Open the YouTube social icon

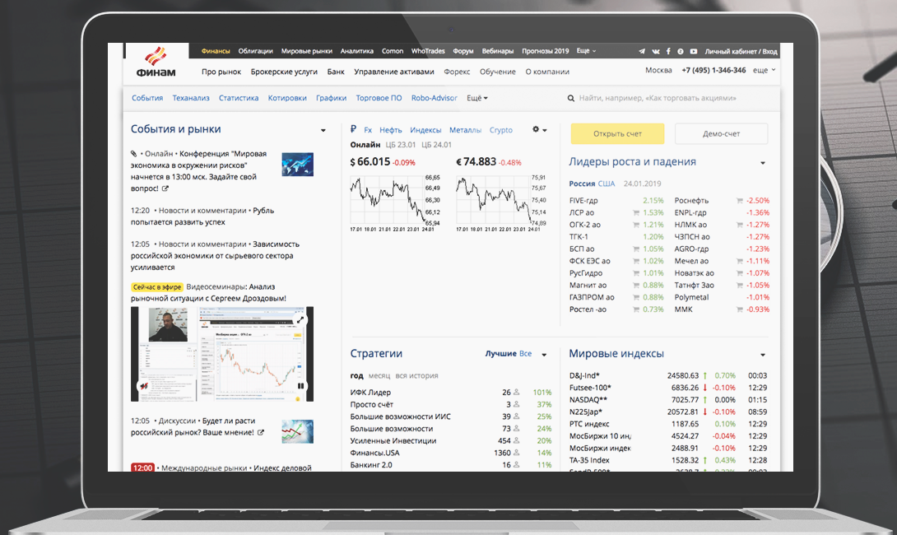point(694,52)
